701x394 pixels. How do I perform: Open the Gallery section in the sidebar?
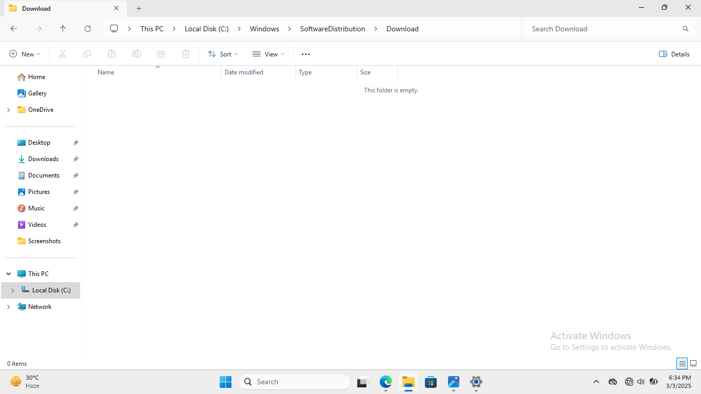(36, 93)
